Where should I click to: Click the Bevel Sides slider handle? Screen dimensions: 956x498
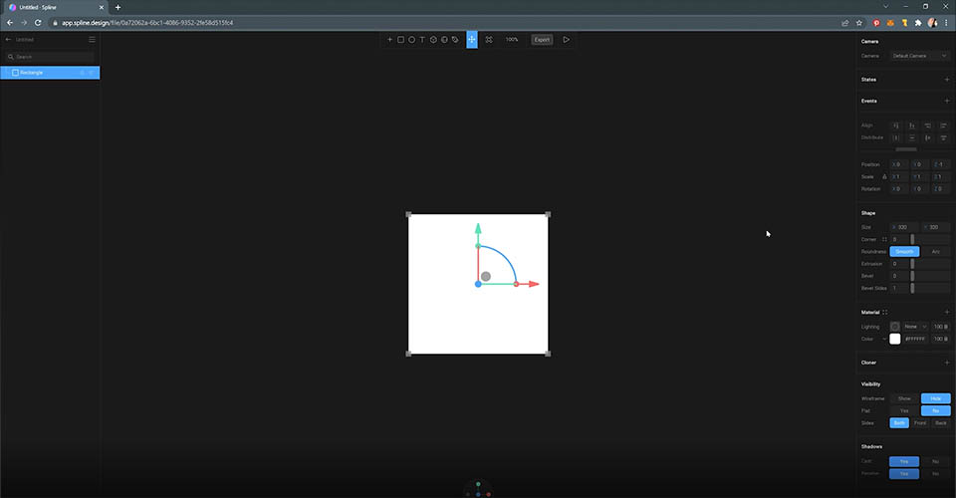click(x=912, y=288)
